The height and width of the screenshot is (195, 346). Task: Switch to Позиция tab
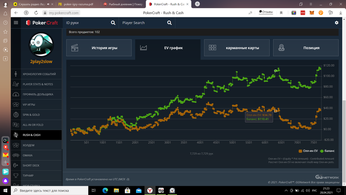pos(305,48)
